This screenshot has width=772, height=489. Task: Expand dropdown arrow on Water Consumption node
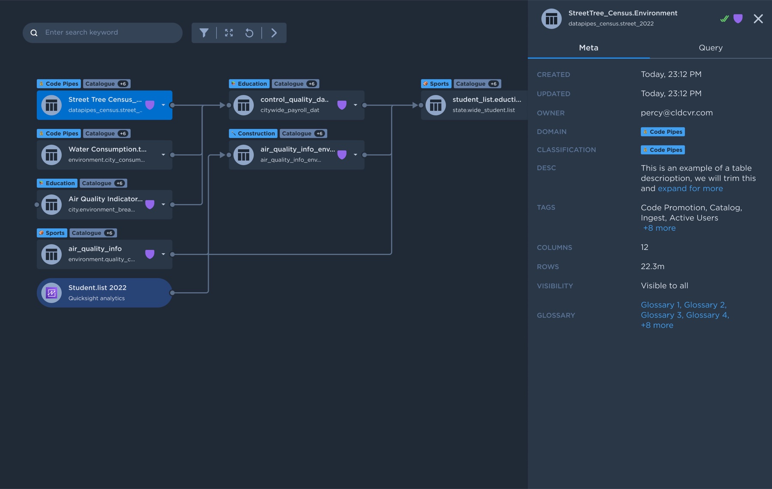pos(163,155)
